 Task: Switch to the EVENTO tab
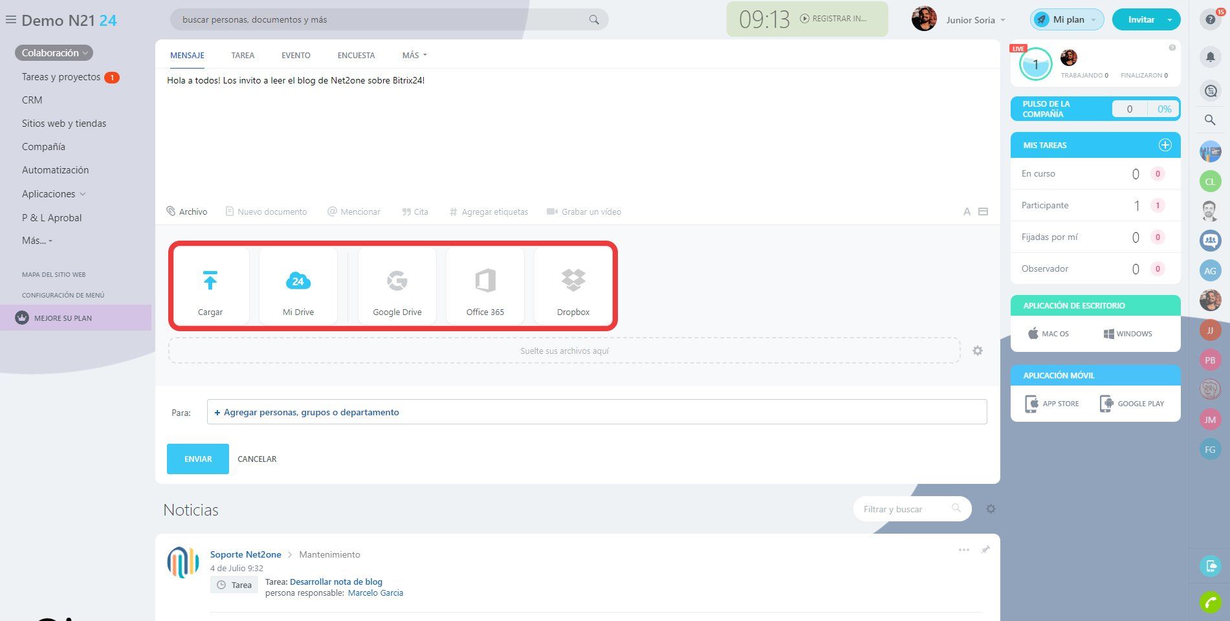click(296, 55)
